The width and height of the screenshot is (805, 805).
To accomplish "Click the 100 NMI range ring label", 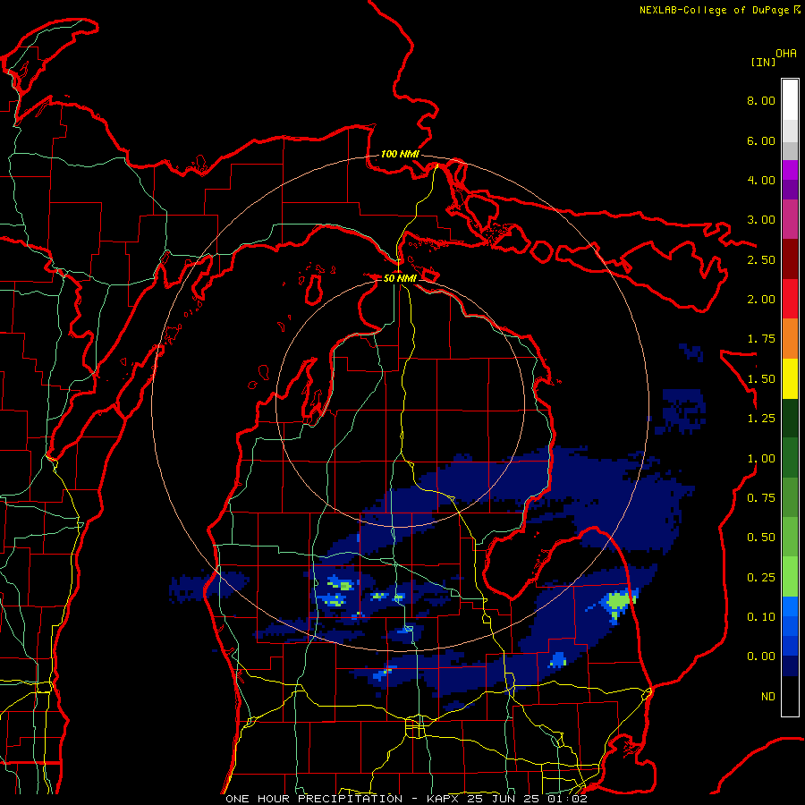I will [x=400, y=154].
